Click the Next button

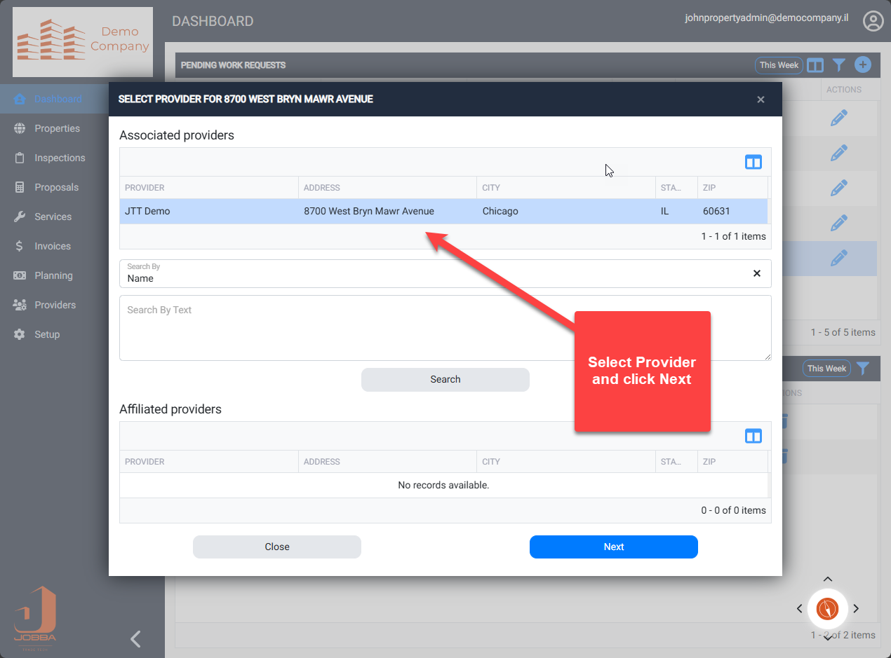point(613,547)
